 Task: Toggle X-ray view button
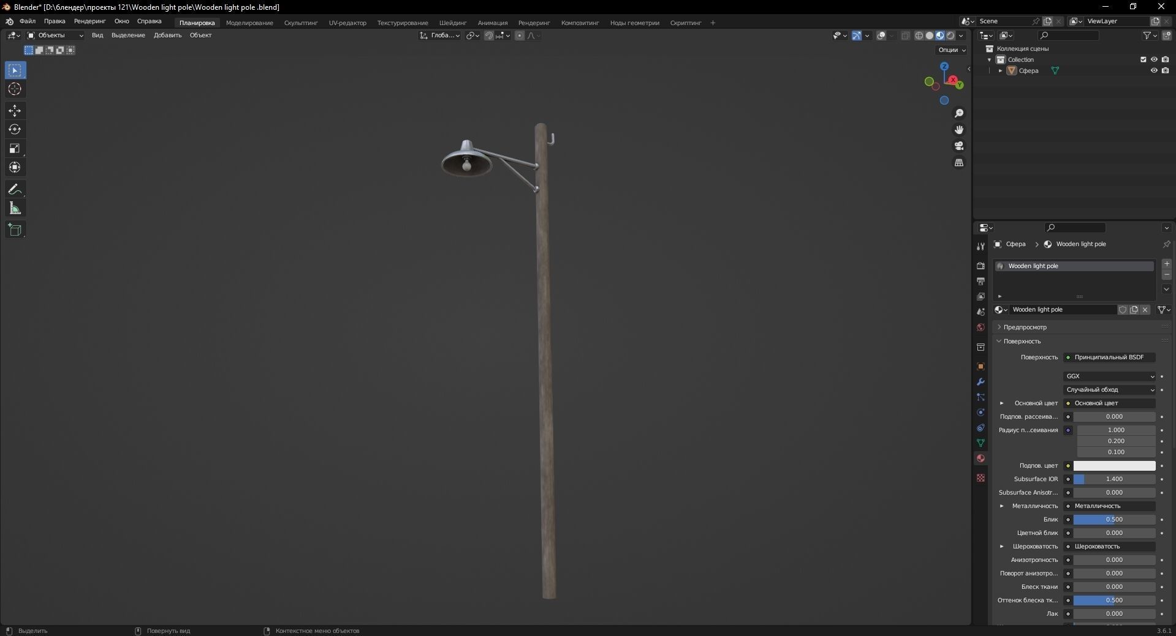[905, 36]
